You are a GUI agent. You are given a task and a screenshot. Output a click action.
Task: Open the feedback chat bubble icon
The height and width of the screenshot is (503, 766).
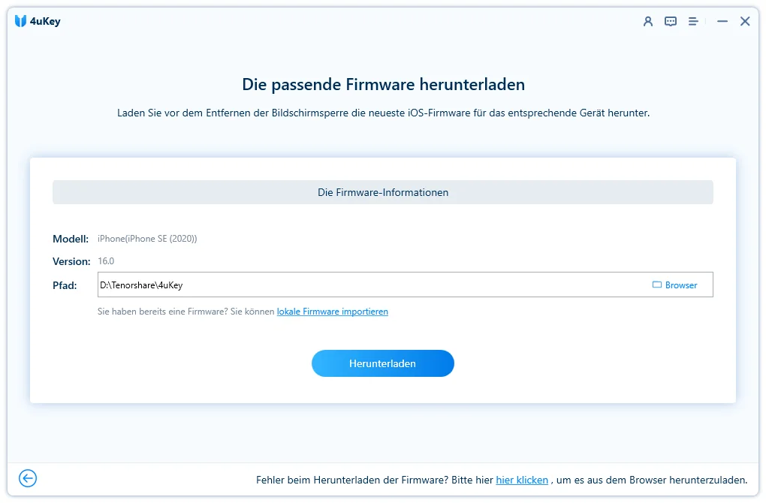click(x=671, y=22)
